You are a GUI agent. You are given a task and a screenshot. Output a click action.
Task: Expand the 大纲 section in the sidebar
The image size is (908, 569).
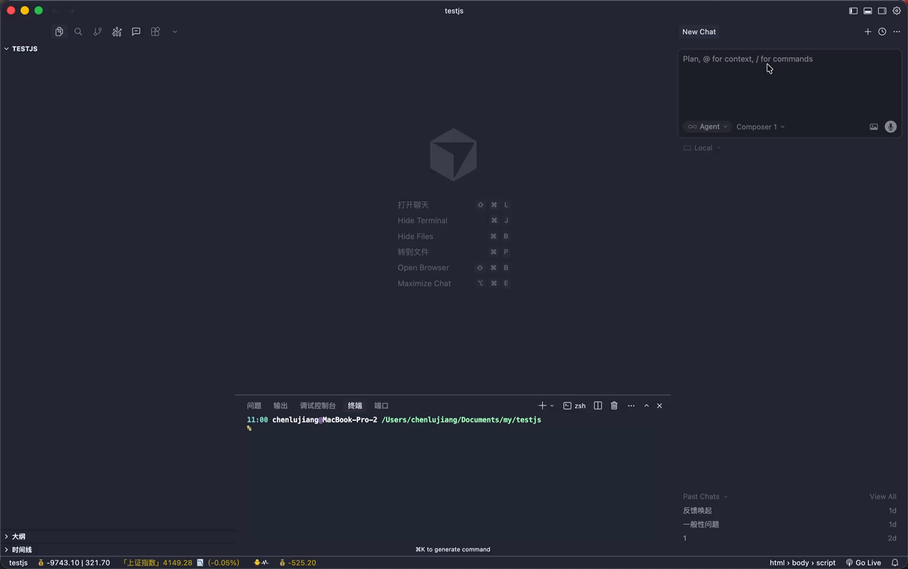17,536
